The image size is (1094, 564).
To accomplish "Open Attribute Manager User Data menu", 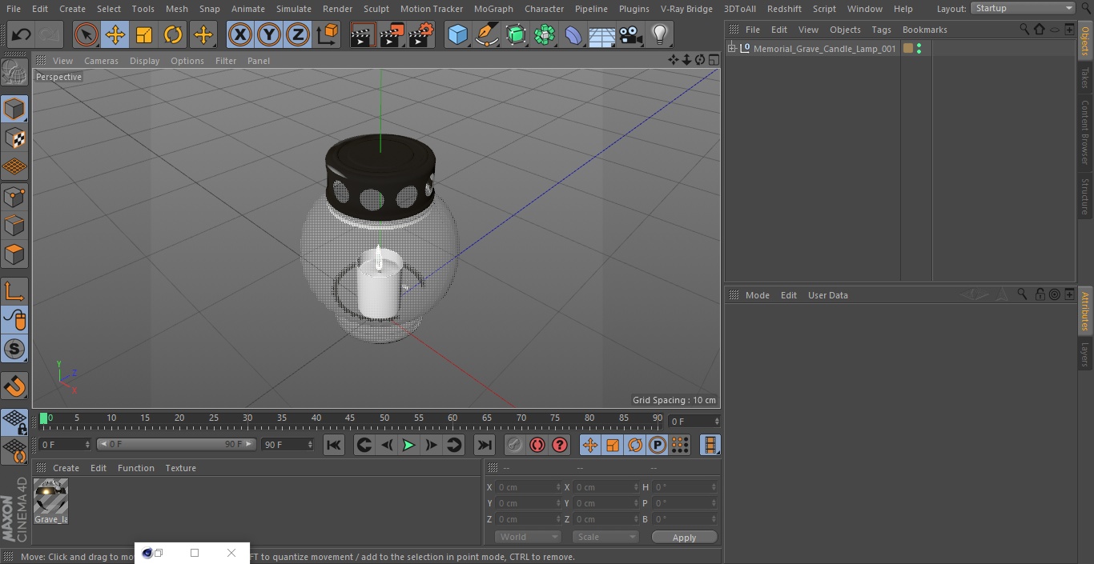I will [x=827, y=295].
